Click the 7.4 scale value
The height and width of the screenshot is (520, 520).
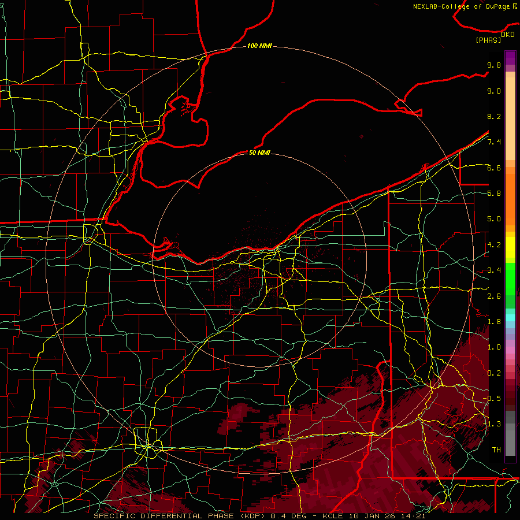pos(494,142)
